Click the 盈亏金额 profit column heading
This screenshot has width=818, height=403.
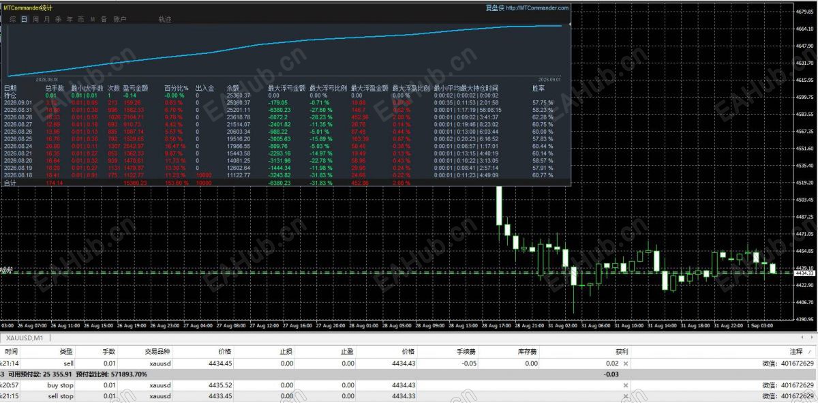[136, 88]
